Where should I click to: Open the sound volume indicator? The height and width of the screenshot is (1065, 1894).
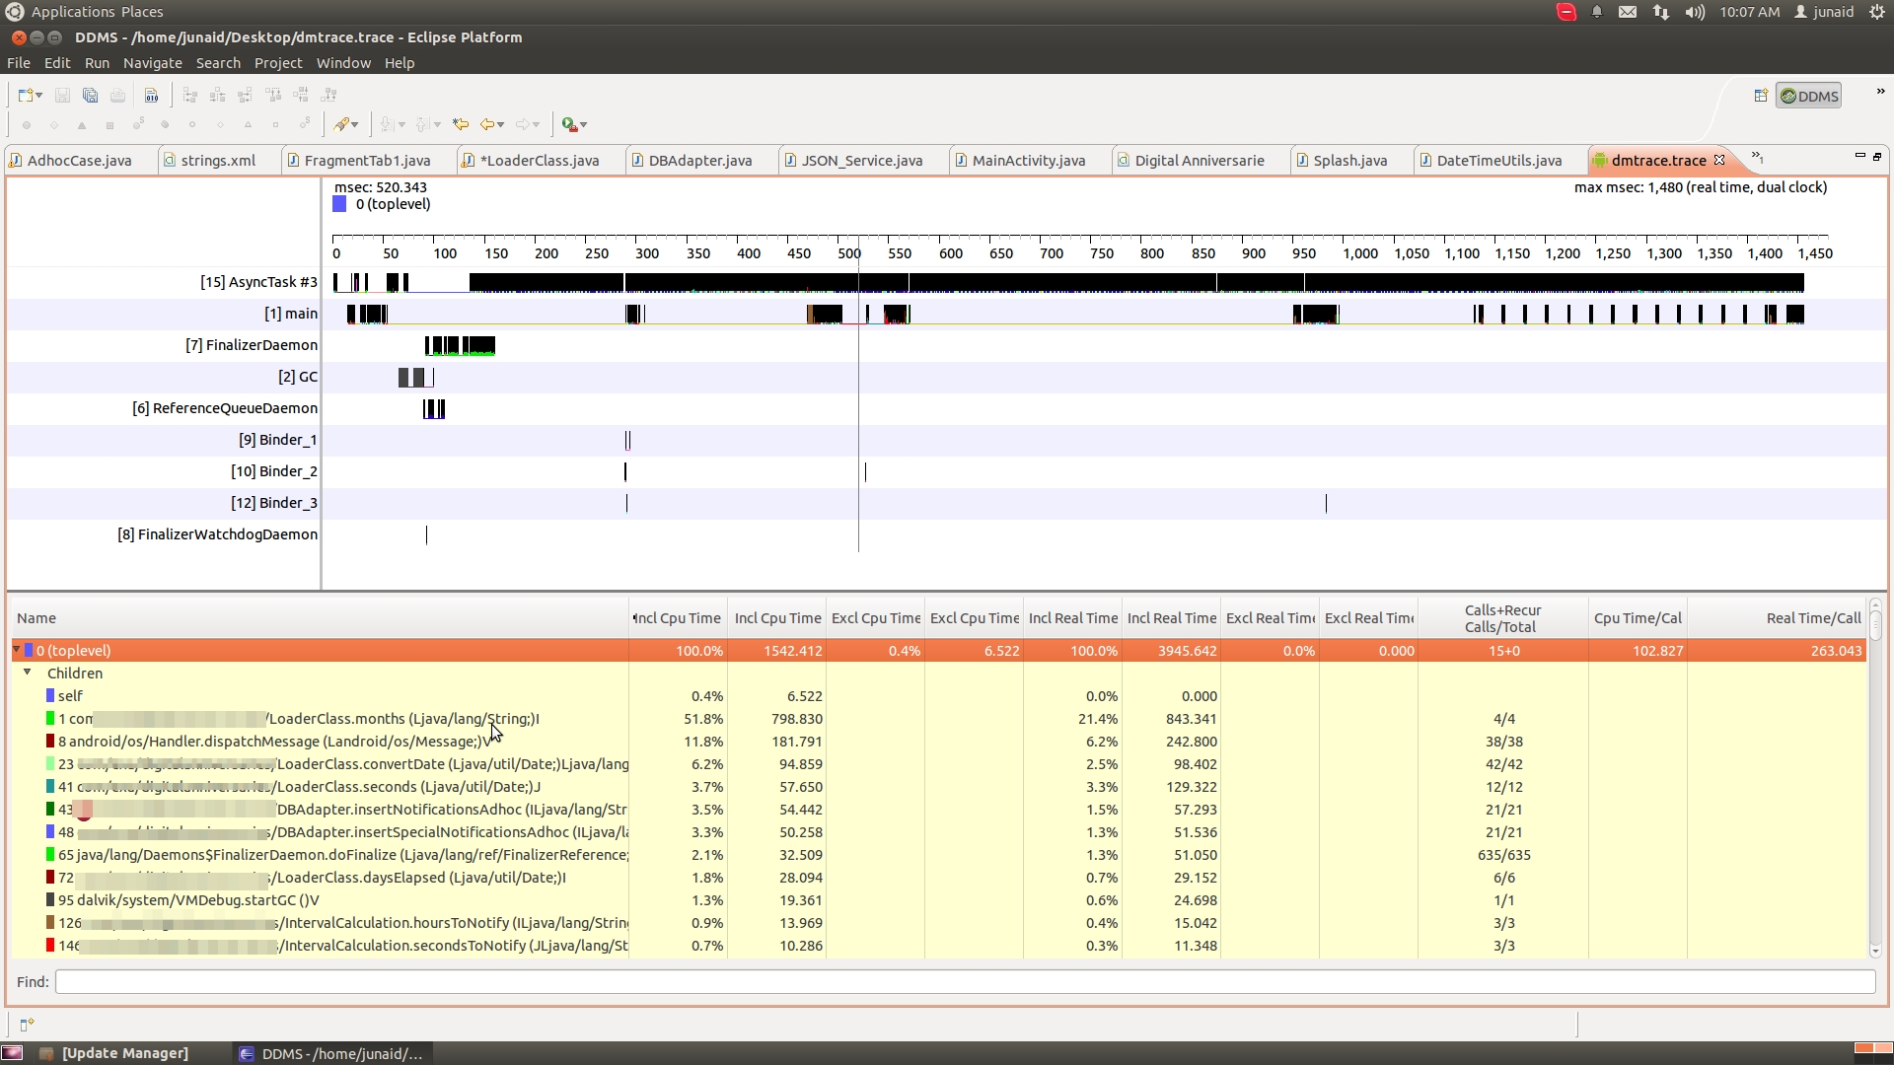coord(1695,12)
